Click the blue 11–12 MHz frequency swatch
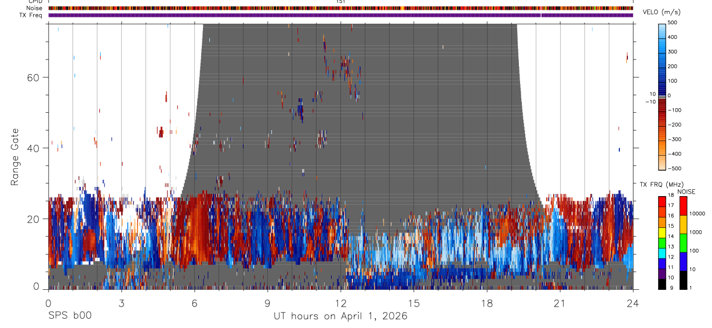The width and height of the screenshot is (712, 328). coord(662,263)
